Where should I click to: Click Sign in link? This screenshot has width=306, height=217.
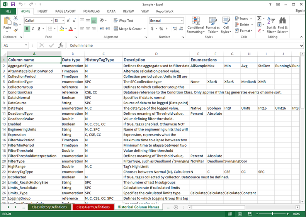coord(299,11)
